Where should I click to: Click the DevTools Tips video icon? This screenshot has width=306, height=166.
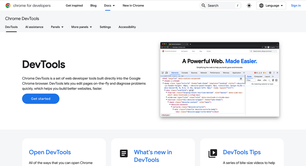click(x=213, y=153)
